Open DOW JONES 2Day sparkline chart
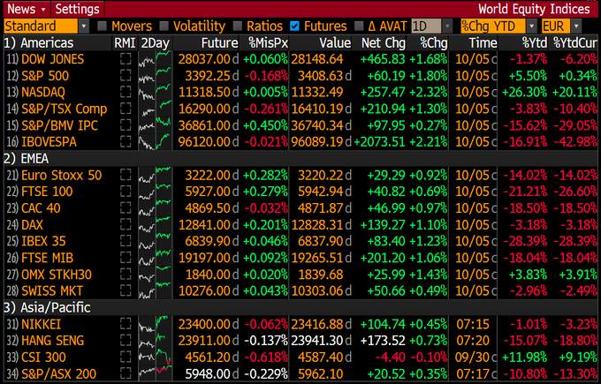The image size is (601, 384). point(155,59)
